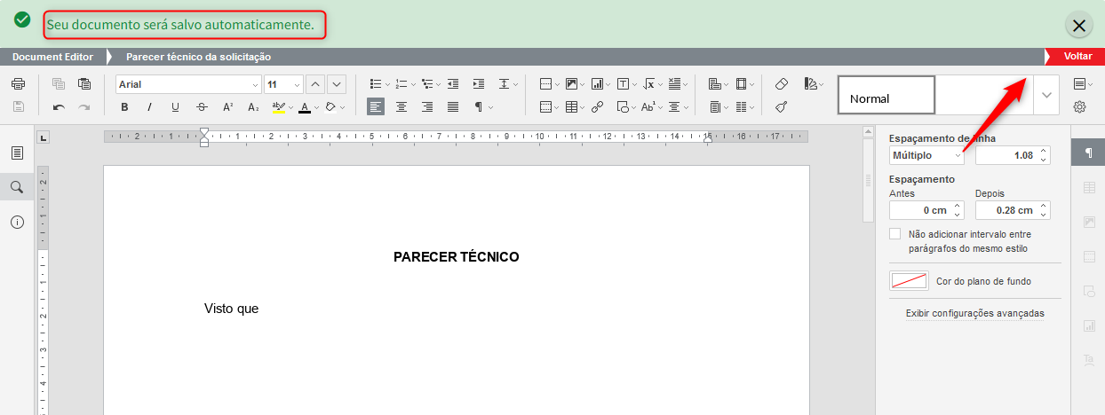
Task: Click Voltar to go back
Action: pos(1077,57)
